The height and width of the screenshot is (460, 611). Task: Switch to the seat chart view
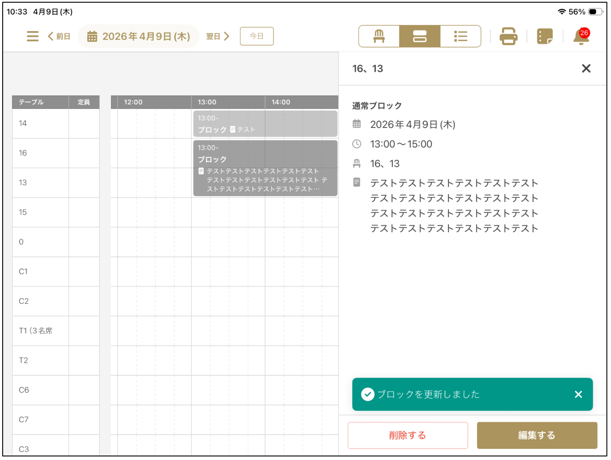click(378, 36)
